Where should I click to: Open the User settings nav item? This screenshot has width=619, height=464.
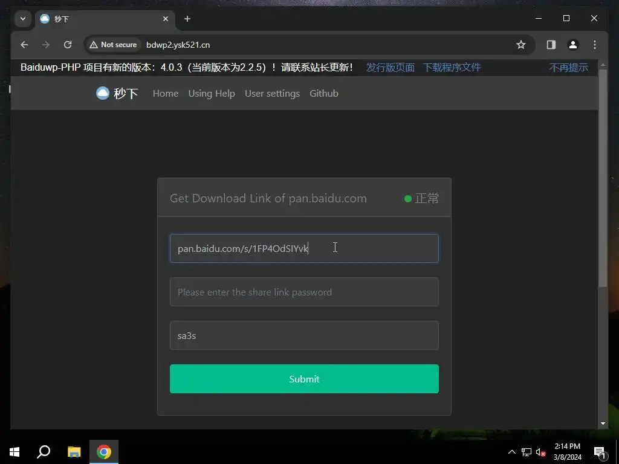(x=272, y=94)
